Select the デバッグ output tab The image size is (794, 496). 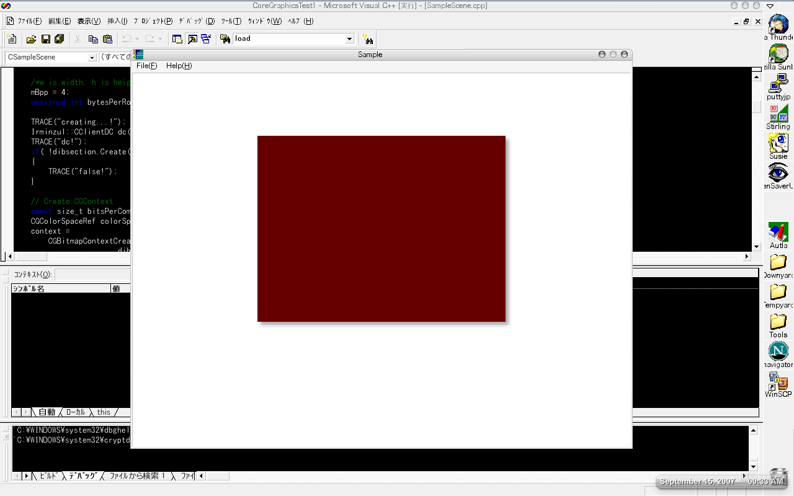pyautogui.click(x=83, y=476)
